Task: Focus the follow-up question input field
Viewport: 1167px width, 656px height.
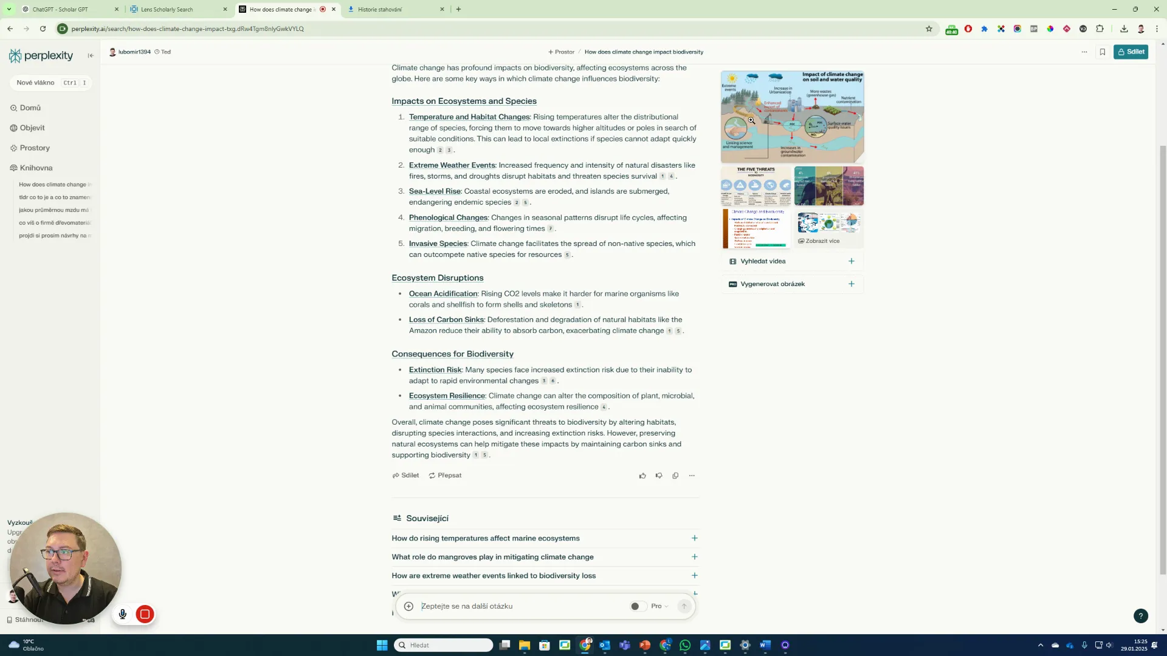Action: coord(523,606)
